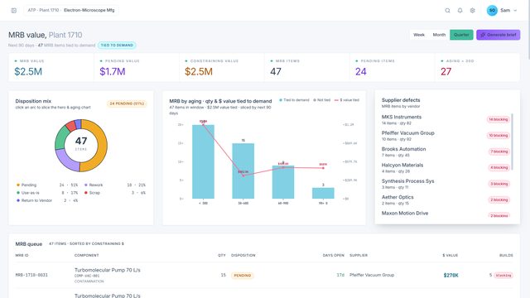Screen dimensions: 530x298
Task: Select the AGING 27 card
Action: click(477, 67)
